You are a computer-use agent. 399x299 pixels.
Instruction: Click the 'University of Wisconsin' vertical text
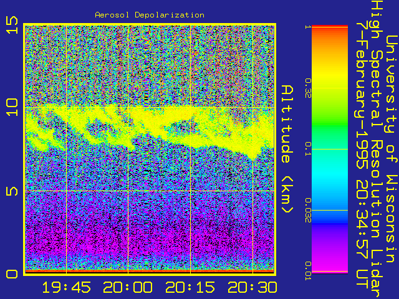pos(392,149)
